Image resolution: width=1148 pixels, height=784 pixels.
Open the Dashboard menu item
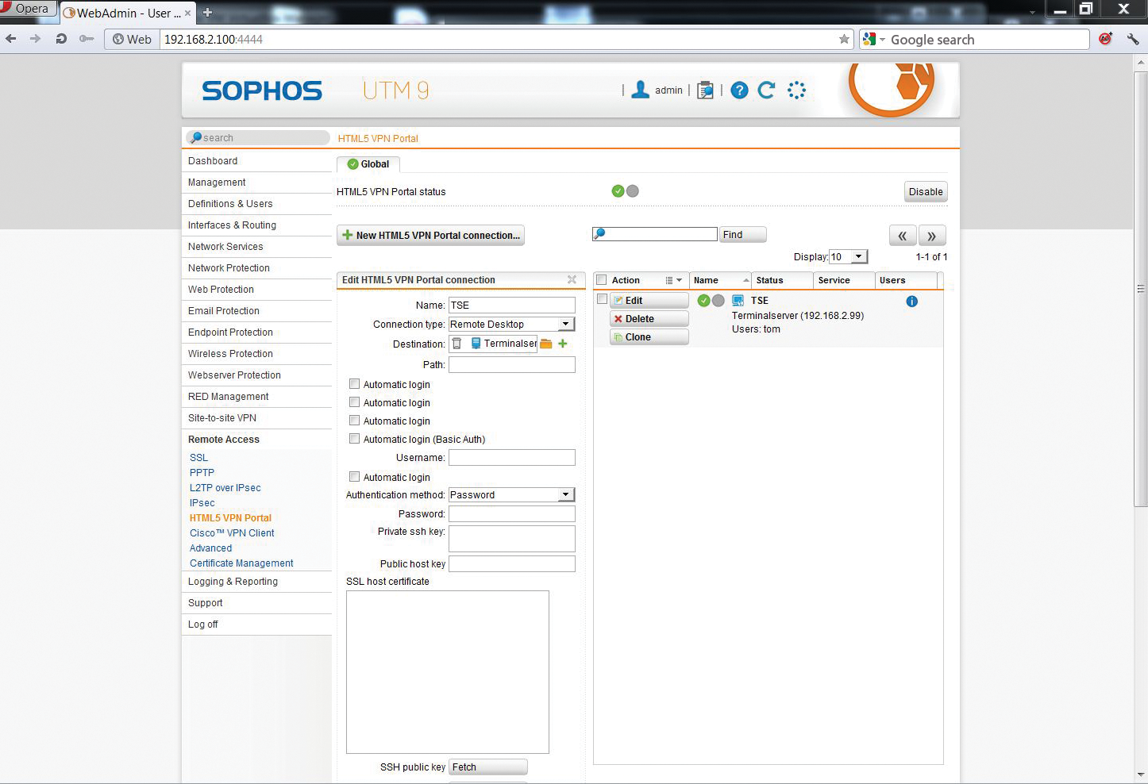256,161
